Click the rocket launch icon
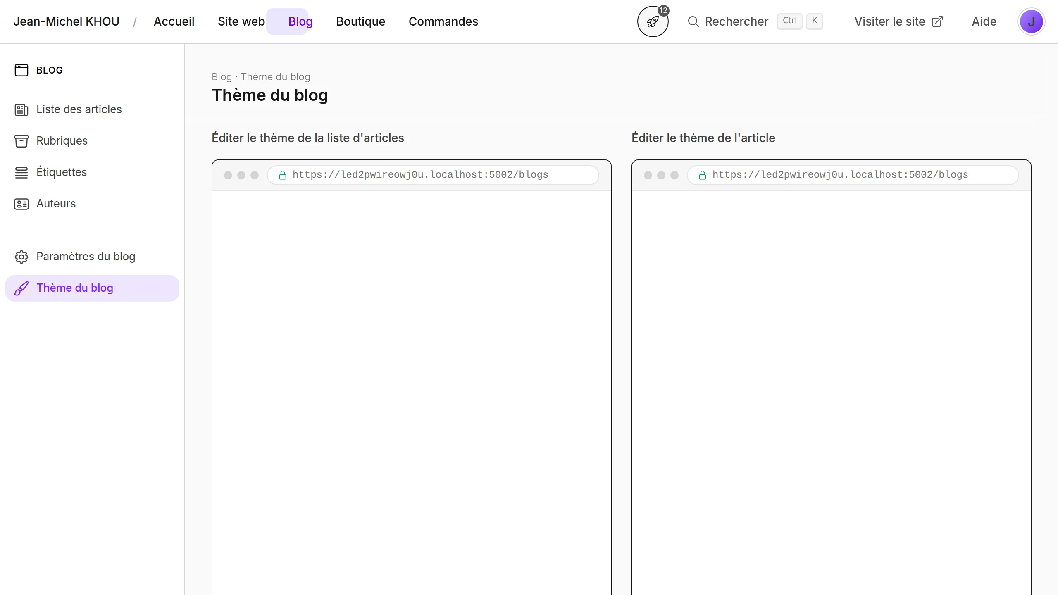 coord(653,21)
